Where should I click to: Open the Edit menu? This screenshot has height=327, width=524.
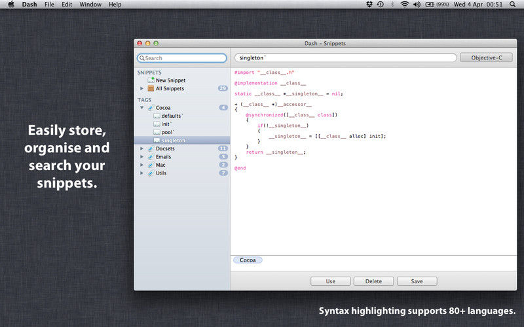67,5
